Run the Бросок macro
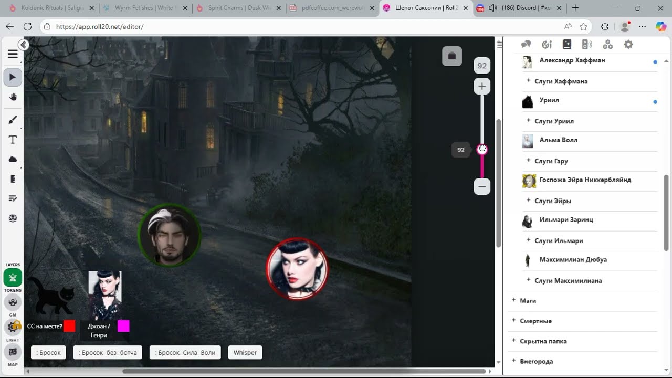This screenshot has height=378, width=672. [49, 353]
